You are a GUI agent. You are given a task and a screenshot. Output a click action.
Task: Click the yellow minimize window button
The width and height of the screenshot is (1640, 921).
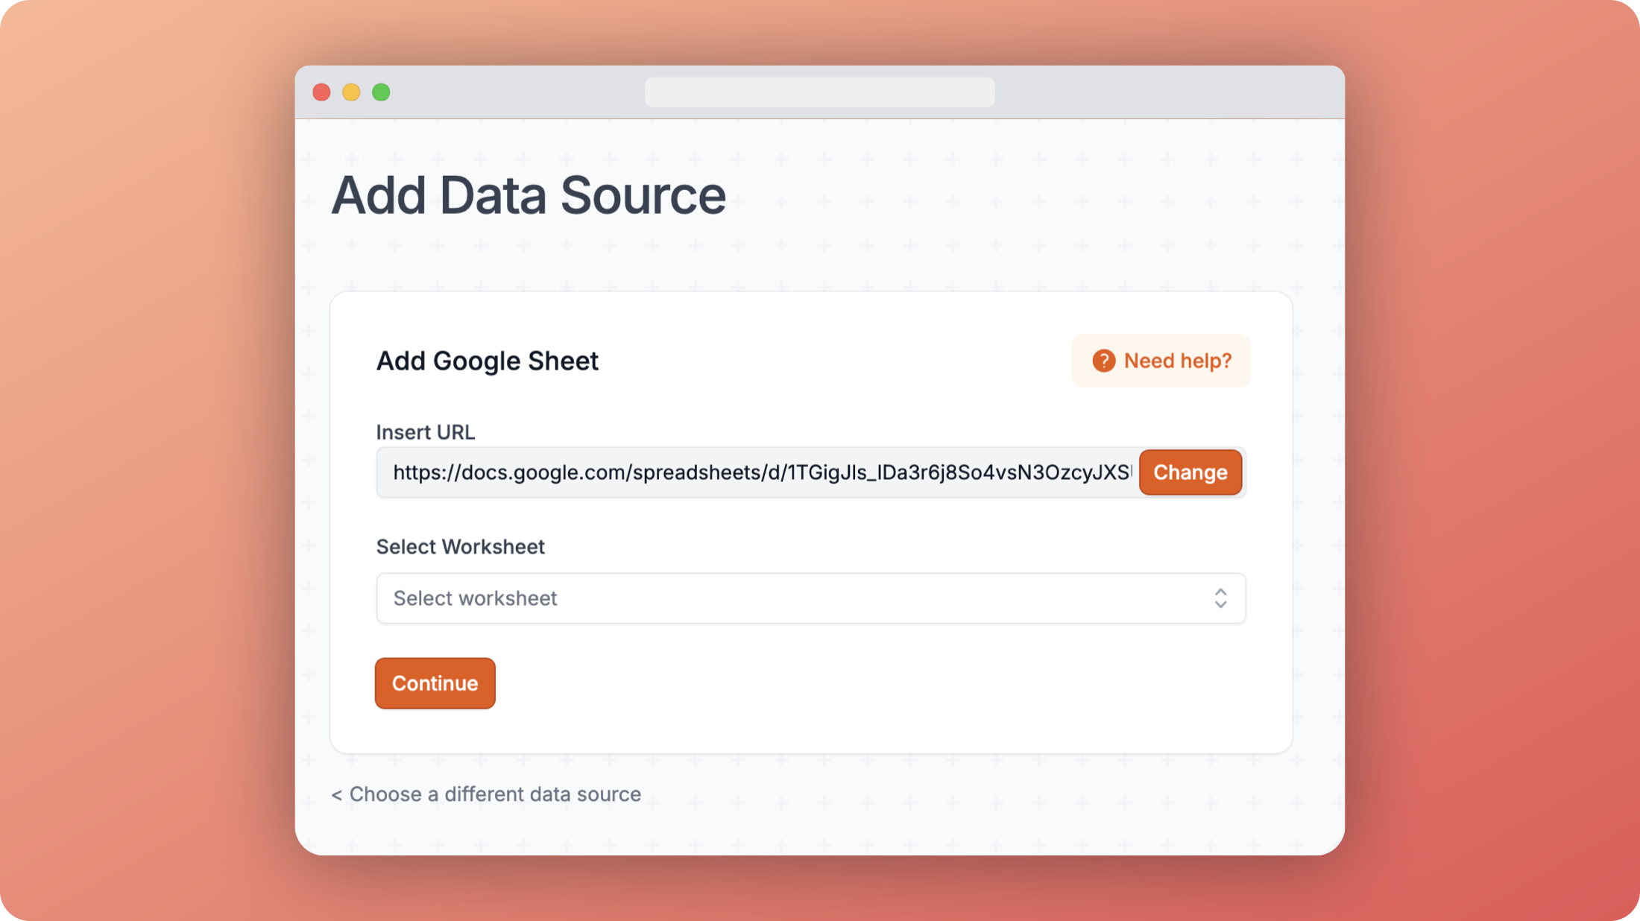click(351, 92)
